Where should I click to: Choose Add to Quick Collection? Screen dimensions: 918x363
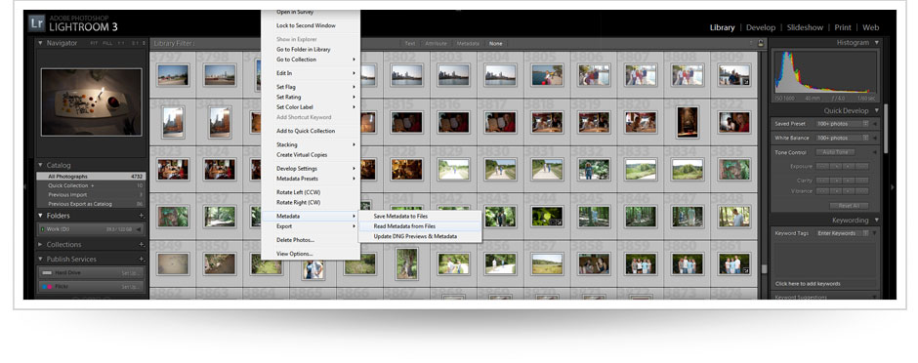(311, 131)
